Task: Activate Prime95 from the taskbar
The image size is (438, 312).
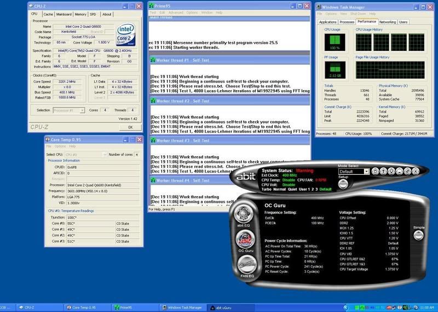Action: 136,308
